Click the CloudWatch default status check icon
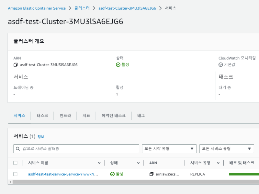The image size is (259, 194). tap(221, 65)
